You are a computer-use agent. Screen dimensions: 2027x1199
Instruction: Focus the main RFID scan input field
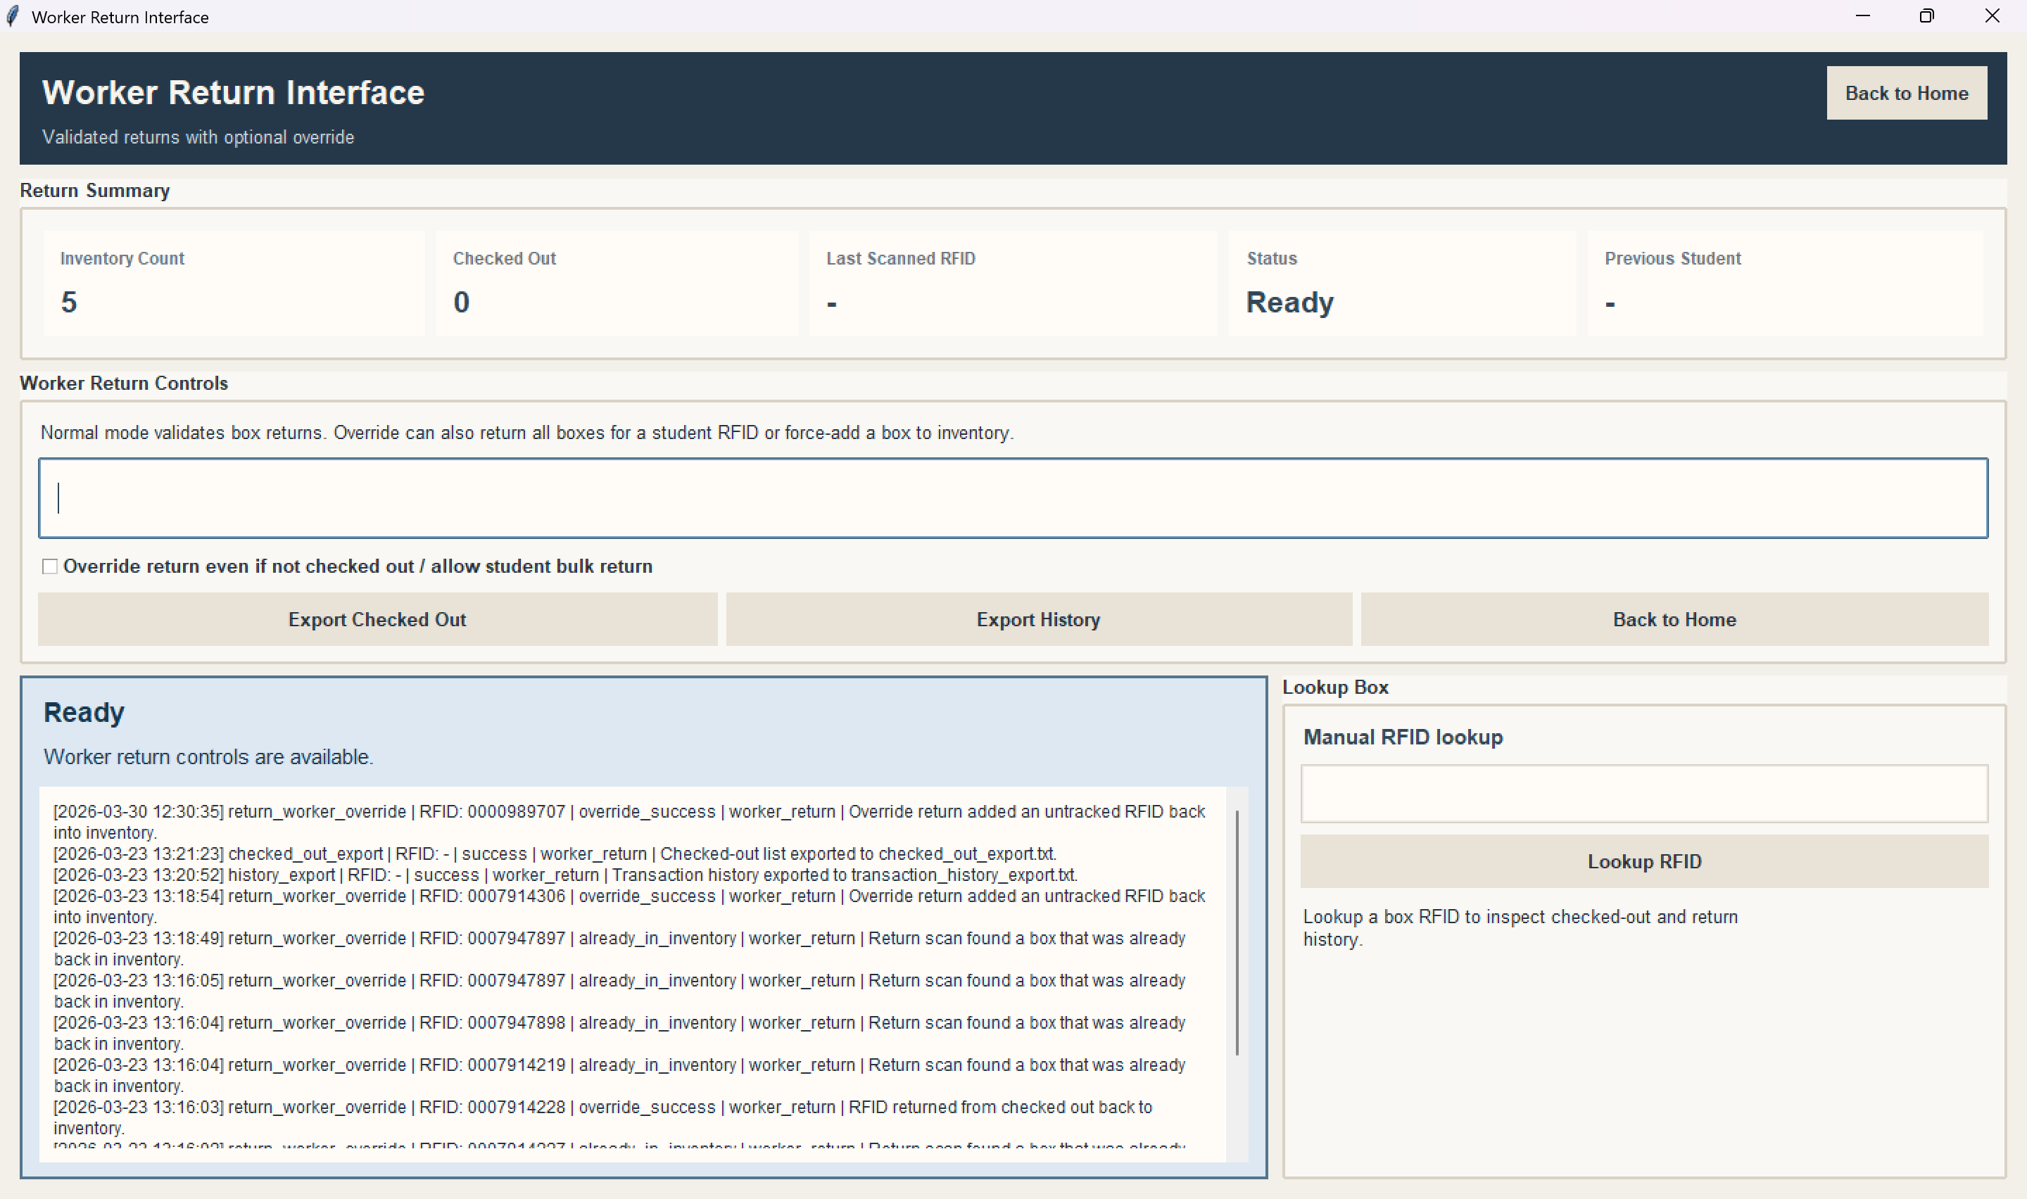[x=1013, y=497]
